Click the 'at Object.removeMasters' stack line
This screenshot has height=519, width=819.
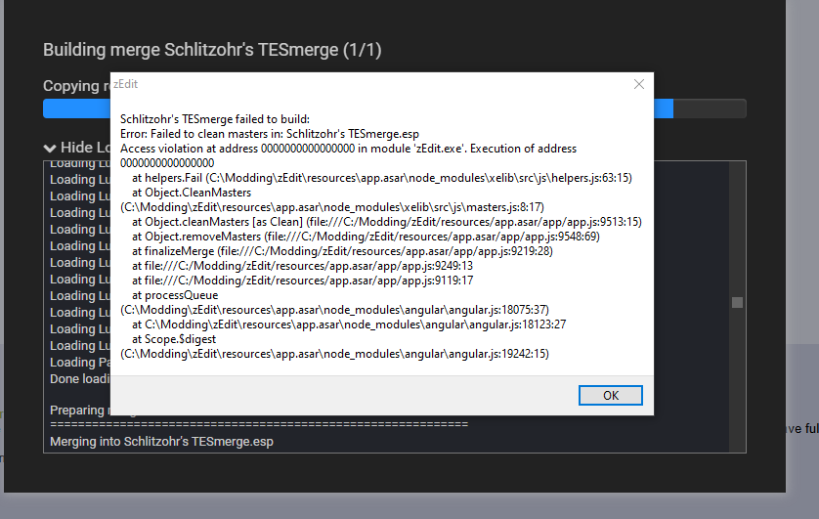pyautogui.click(x=366, y=236)
